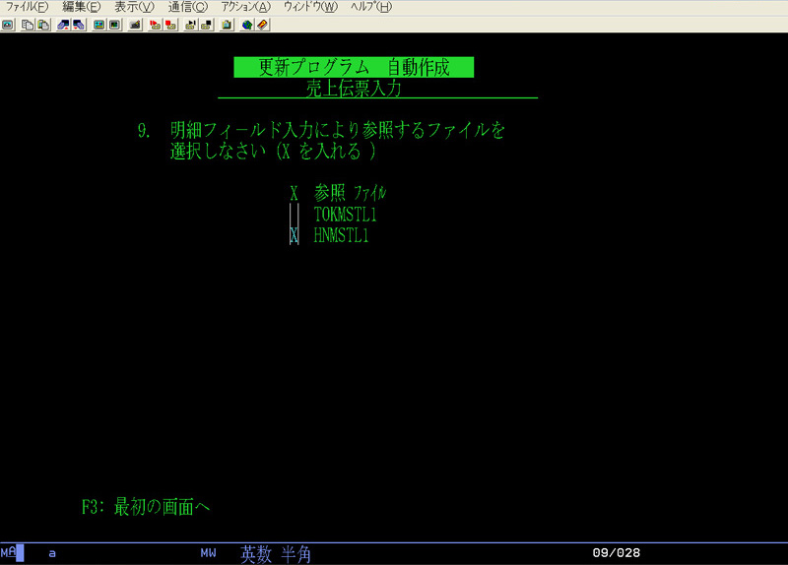The height and width of the screenshot is (565, 788).
Task: Open the 表示(V) menu
Action: [134, 7]
